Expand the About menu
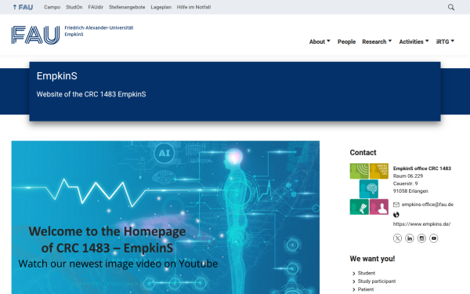This screenshot has height=294, width=470. pos(320,42)
